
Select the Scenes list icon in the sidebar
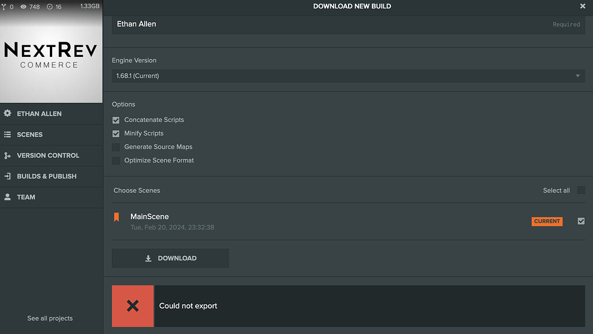pyautogui.click(x=8, y=135)
